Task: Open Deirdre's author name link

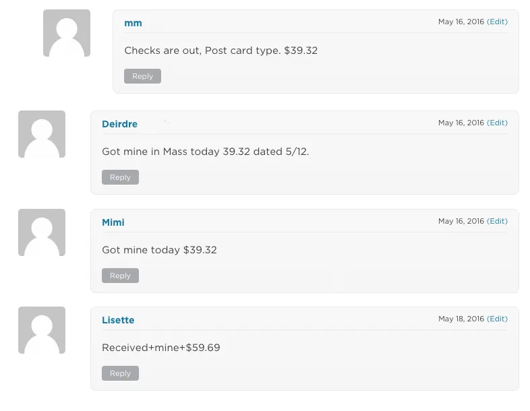Action: pos(119,124)
